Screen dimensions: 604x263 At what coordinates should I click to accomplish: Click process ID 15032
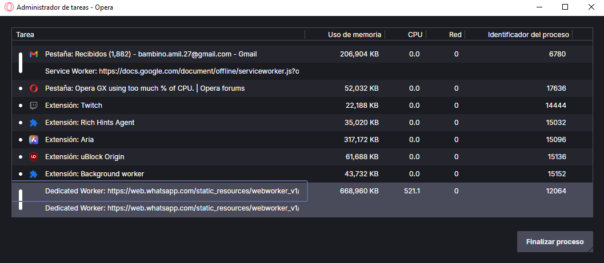557,123
